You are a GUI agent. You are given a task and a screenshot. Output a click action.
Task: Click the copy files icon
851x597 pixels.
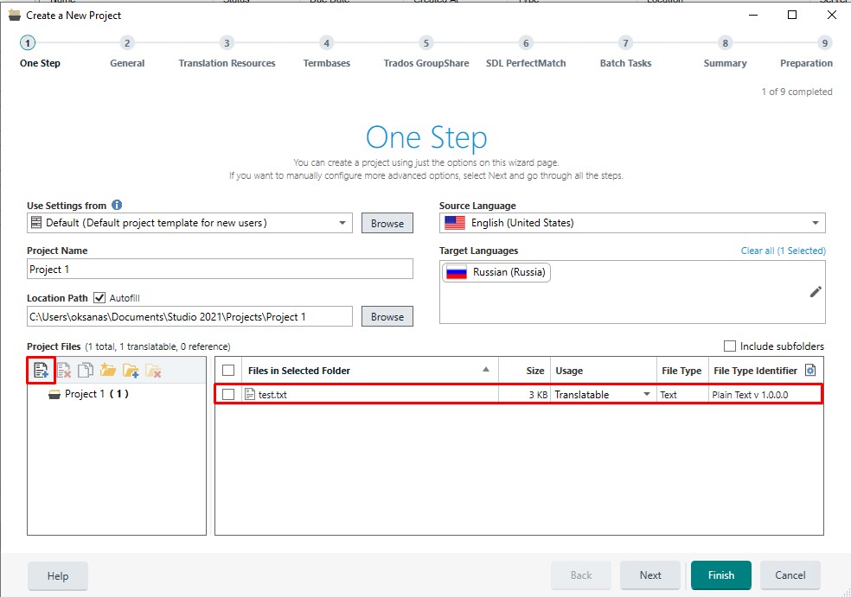(x=86, y=371)
